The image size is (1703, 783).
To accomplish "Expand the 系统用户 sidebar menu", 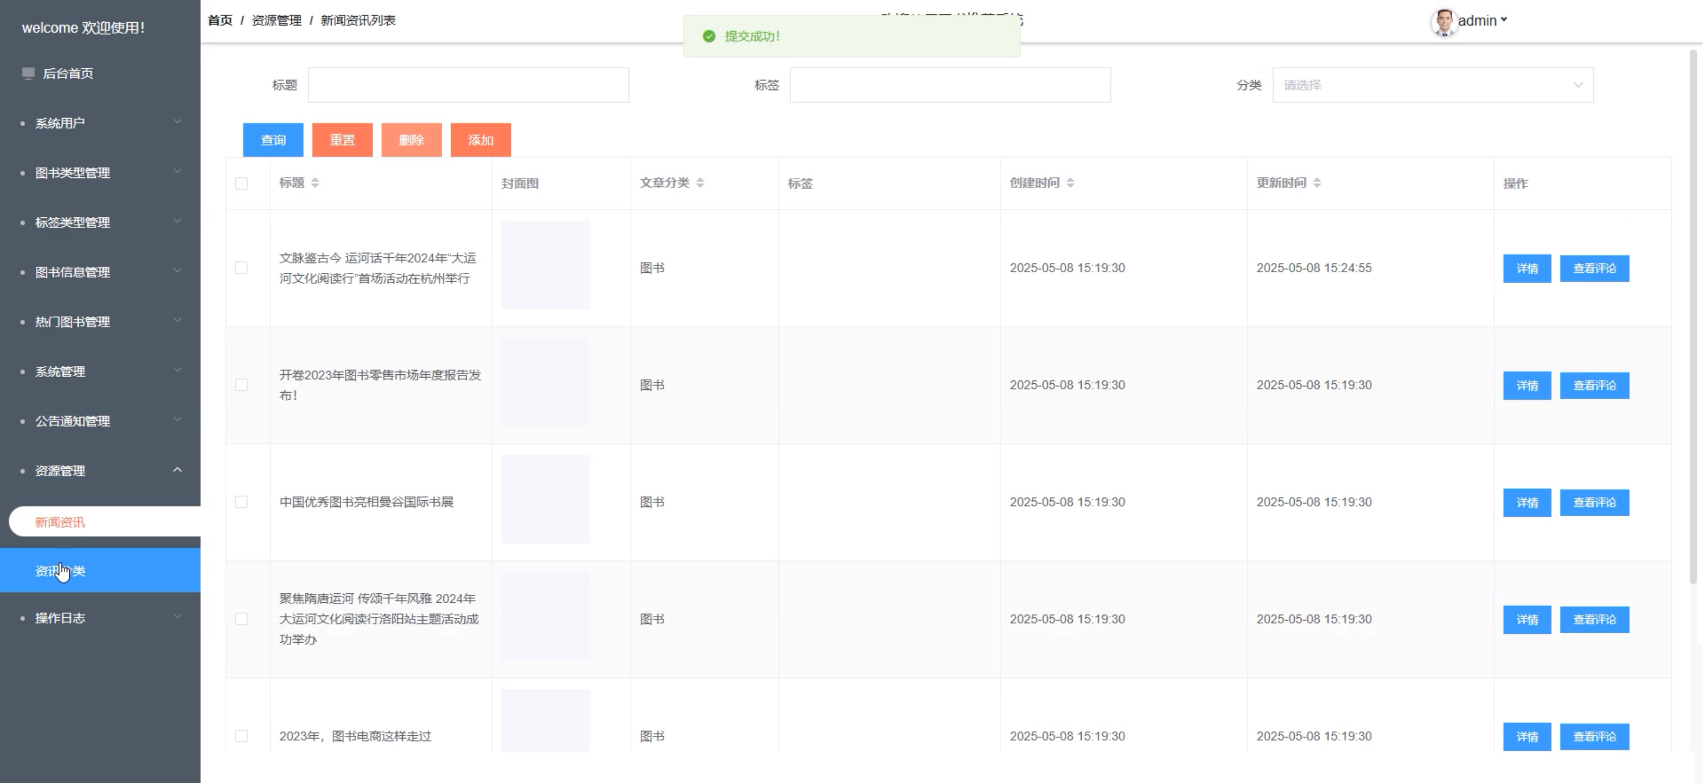I will pyautogui.click(x=100, y=123).
